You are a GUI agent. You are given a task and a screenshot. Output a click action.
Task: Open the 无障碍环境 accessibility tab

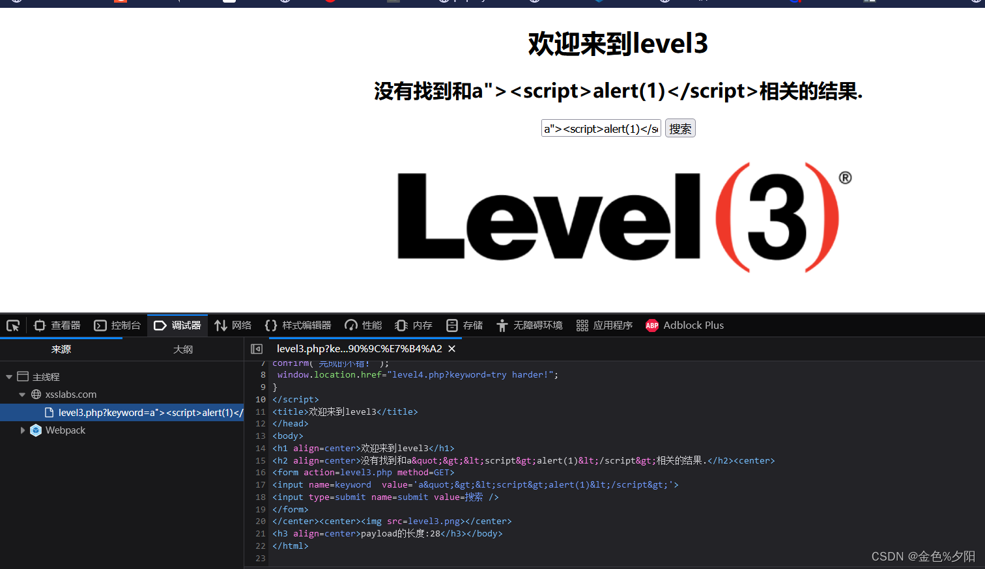click(x=529, y=326)
